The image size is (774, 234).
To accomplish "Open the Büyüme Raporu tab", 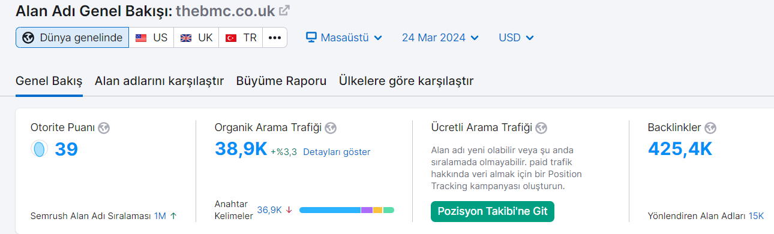I will [281, 81].
